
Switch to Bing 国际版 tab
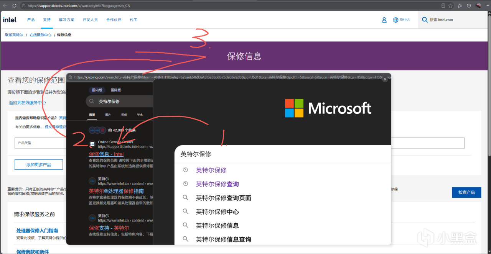tap(116, 90)
